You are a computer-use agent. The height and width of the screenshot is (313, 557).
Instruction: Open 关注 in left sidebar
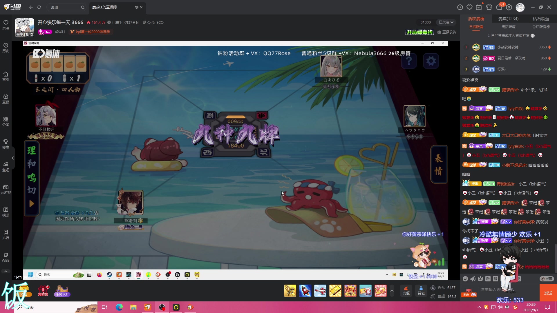[6, 25]
